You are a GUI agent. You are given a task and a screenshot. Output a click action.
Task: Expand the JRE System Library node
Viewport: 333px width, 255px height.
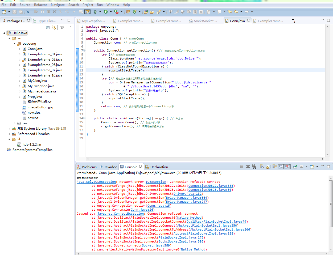coord(9,129)
